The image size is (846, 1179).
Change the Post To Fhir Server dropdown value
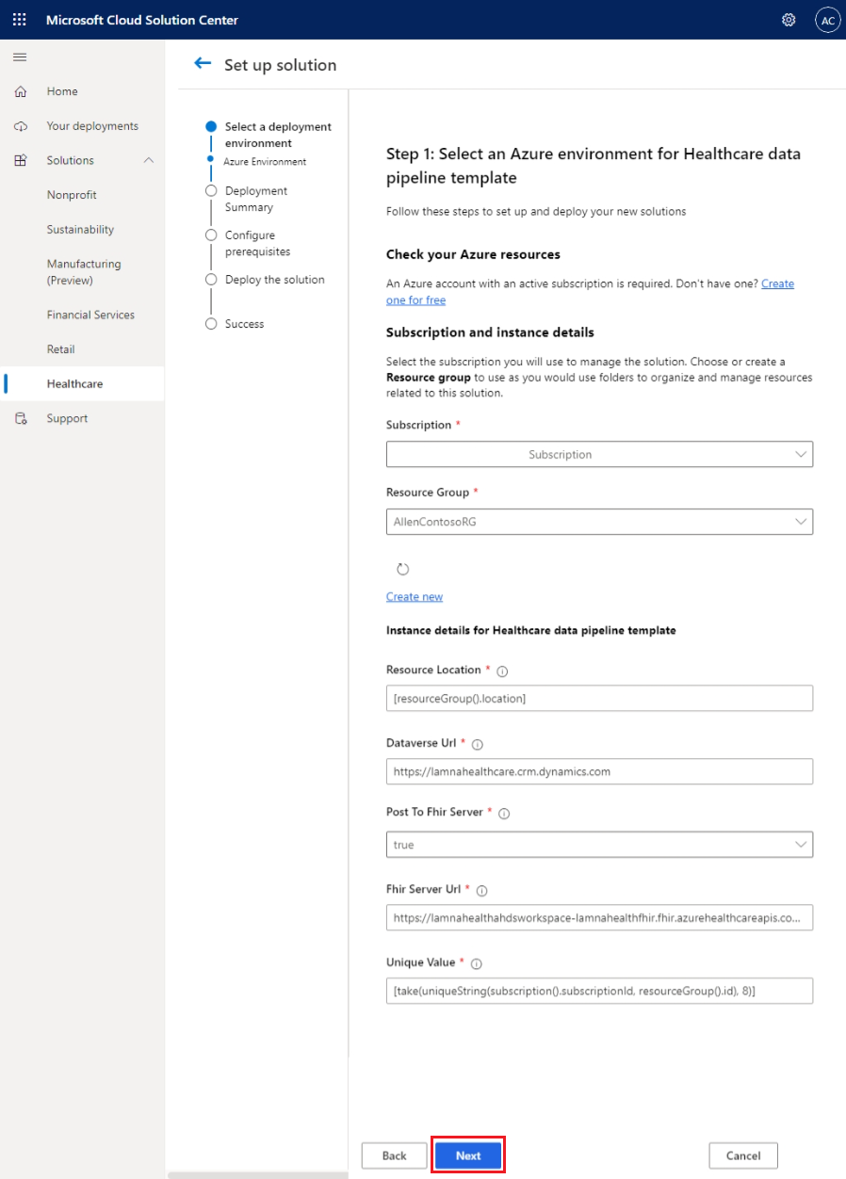tap(599, 844)
